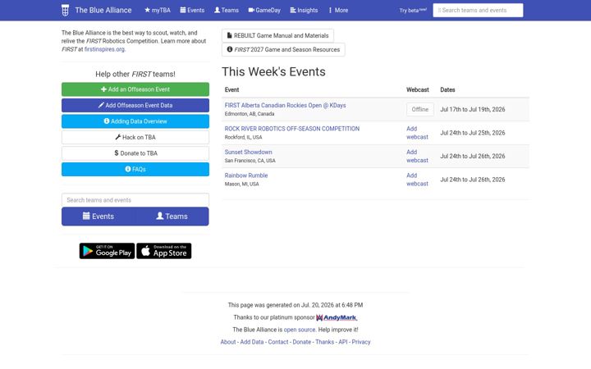
Task: Click the AndyMark sponsor logo
Action: point(337,318)
